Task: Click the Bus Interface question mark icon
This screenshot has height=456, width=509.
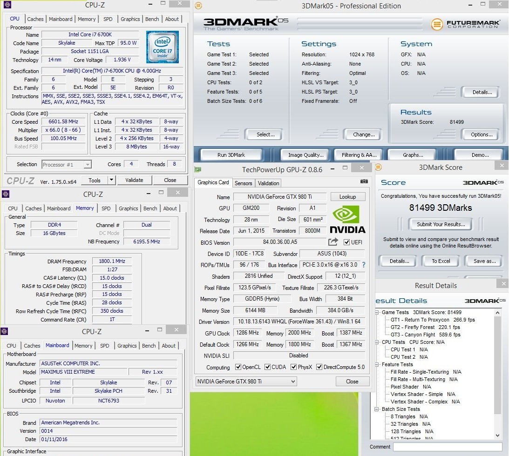Action: (364, 265)
